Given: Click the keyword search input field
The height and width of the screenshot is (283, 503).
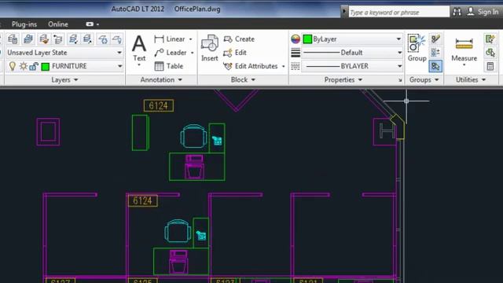Looking at the screenshot, I should (x=398, y=13).
